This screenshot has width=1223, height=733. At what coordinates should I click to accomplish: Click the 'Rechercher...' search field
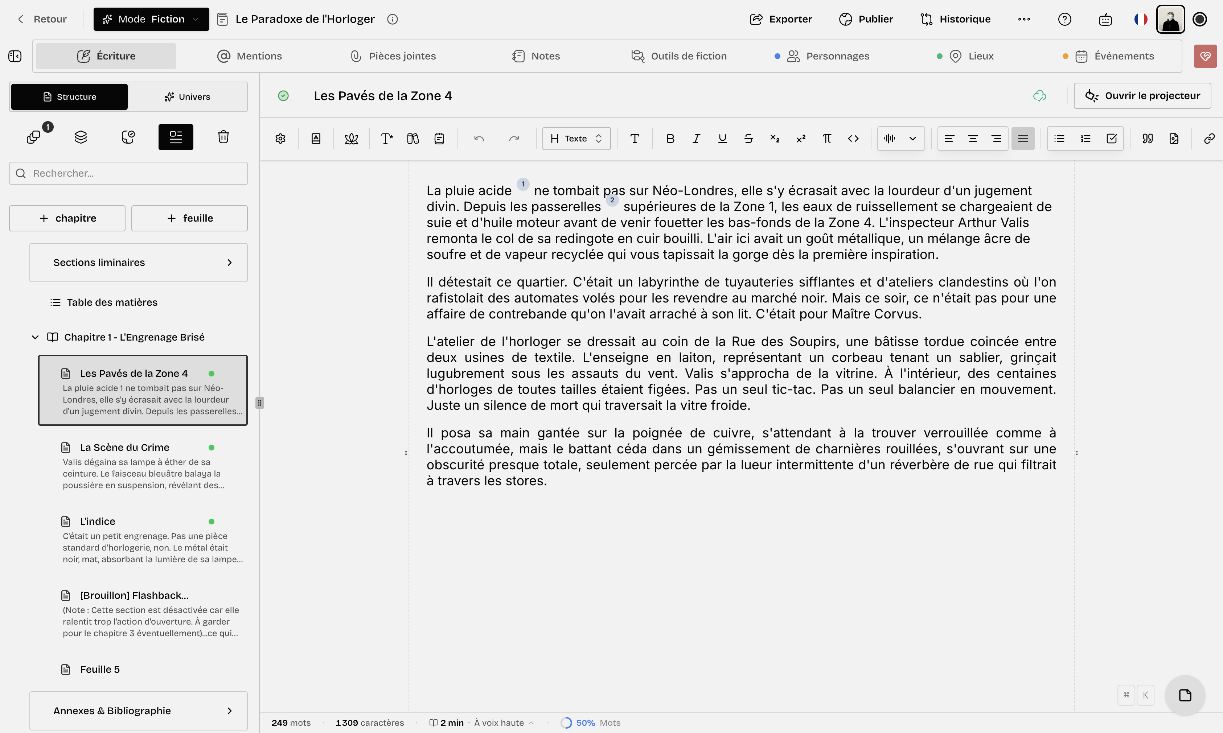pyautogui.click(x=128, y=173)
